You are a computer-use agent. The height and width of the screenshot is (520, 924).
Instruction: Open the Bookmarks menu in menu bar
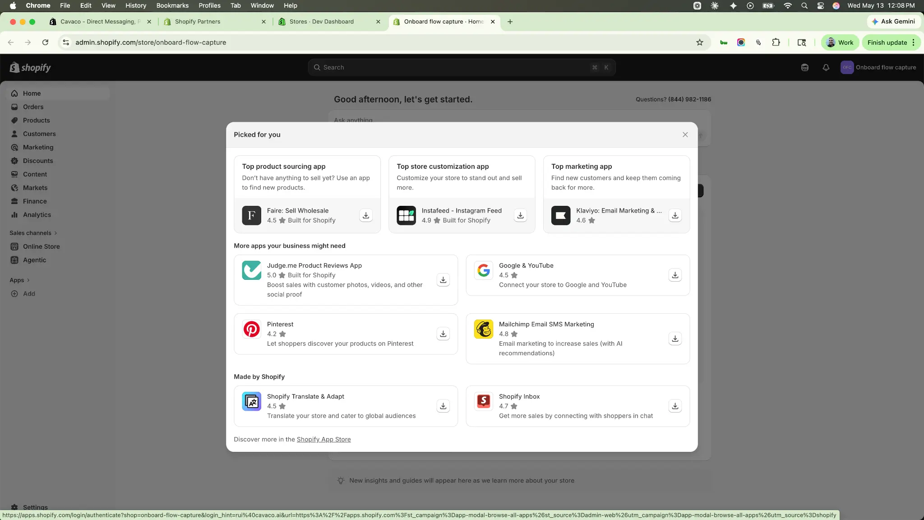(172, 5)
